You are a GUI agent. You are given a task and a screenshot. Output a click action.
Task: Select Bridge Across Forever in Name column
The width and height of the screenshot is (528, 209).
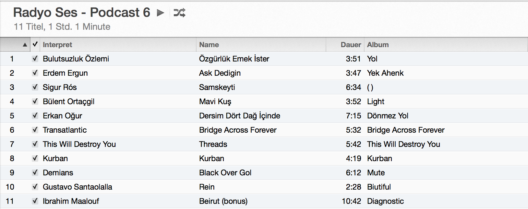[x=238, y=130]
